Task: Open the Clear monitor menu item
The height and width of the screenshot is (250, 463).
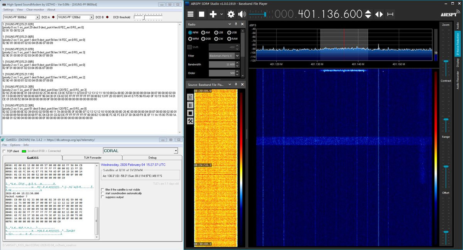Action: pyautogui.click(x=35, y=10)
